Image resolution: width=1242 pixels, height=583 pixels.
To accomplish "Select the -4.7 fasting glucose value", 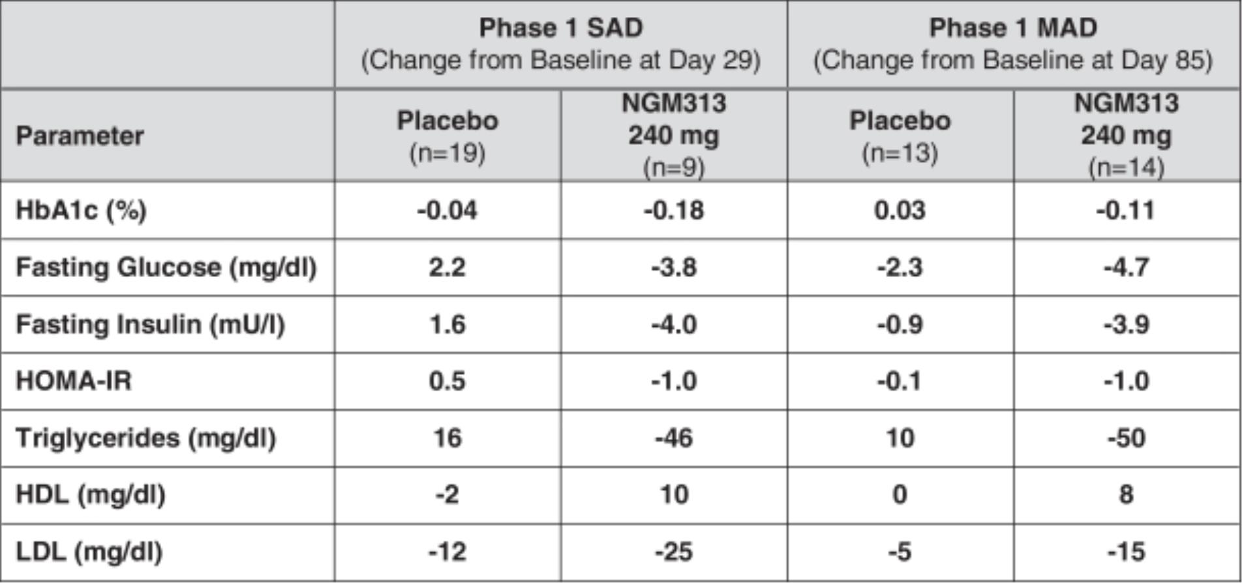I will (x=1126, y=267).
